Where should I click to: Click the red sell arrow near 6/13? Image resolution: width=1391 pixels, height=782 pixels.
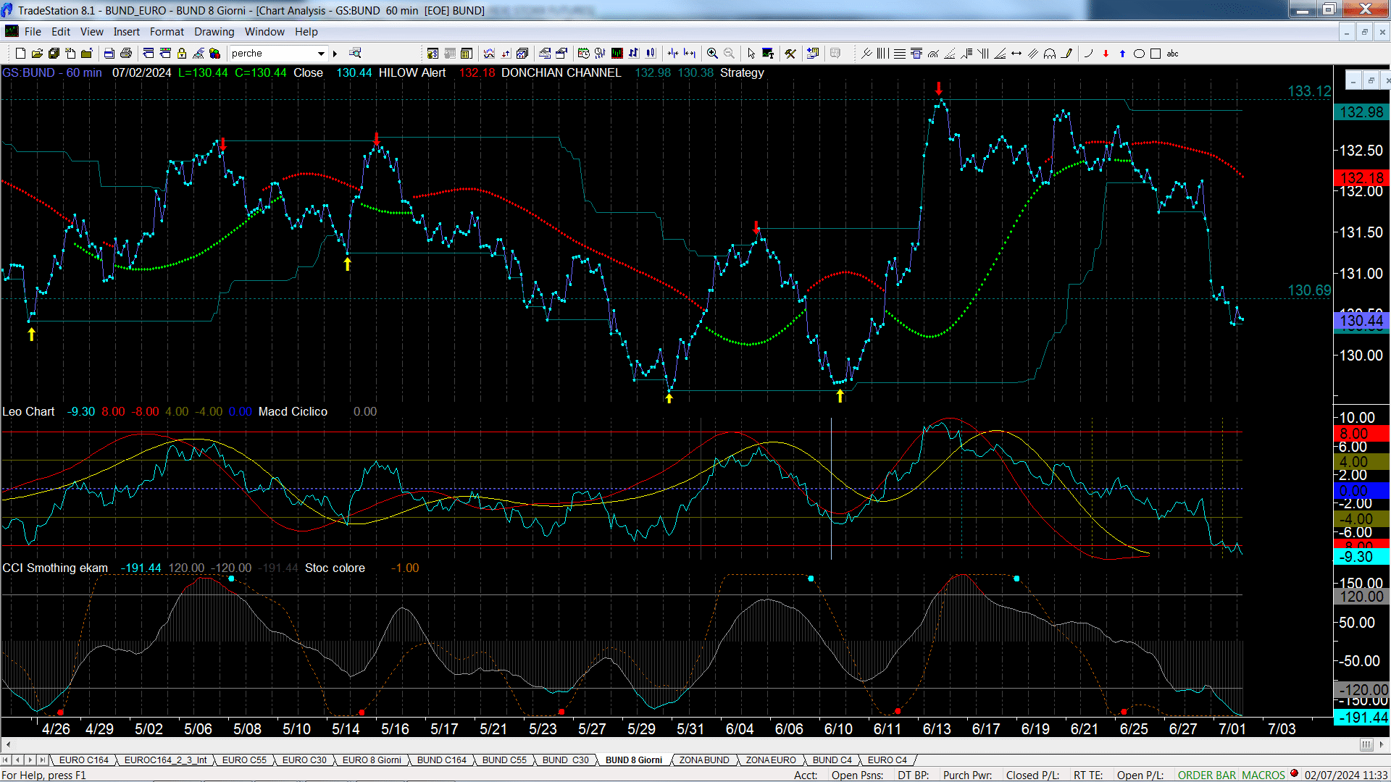click(x=939, y=88)
